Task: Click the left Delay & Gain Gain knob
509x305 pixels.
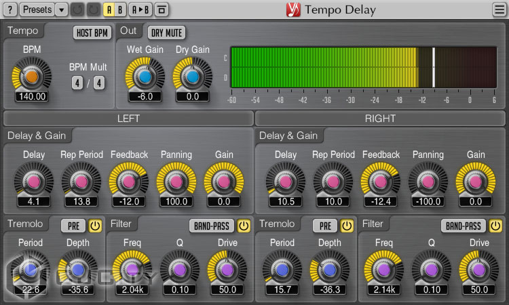Action: pyautogui.click(x=224, y=182)
